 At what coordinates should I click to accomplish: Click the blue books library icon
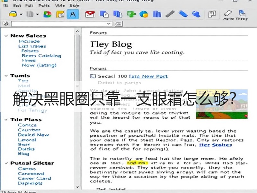157,14
